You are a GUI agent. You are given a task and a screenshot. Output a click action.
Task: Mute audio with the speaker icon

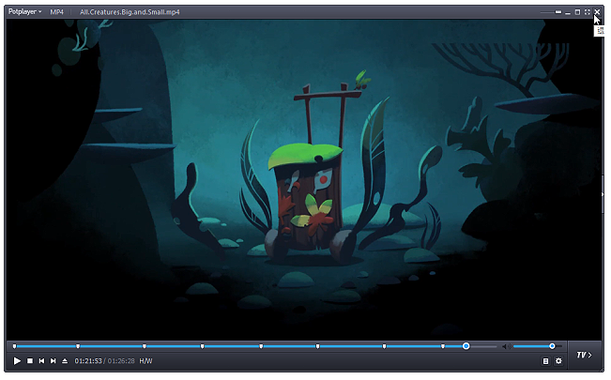[507, 346]
